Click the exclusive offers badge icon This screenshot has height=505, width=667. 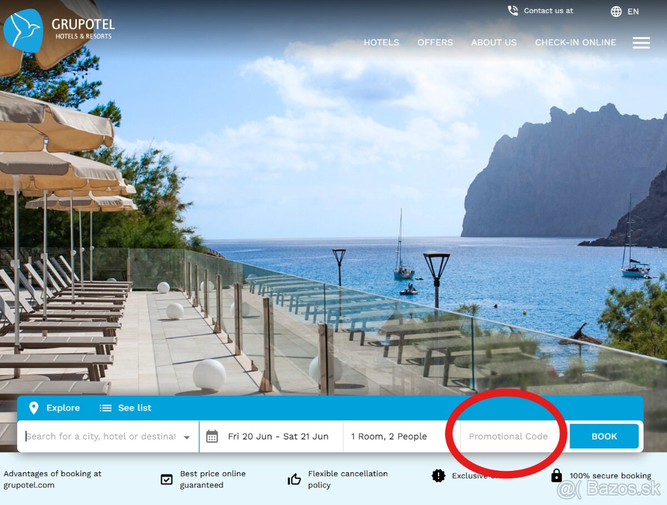[439, 476]
